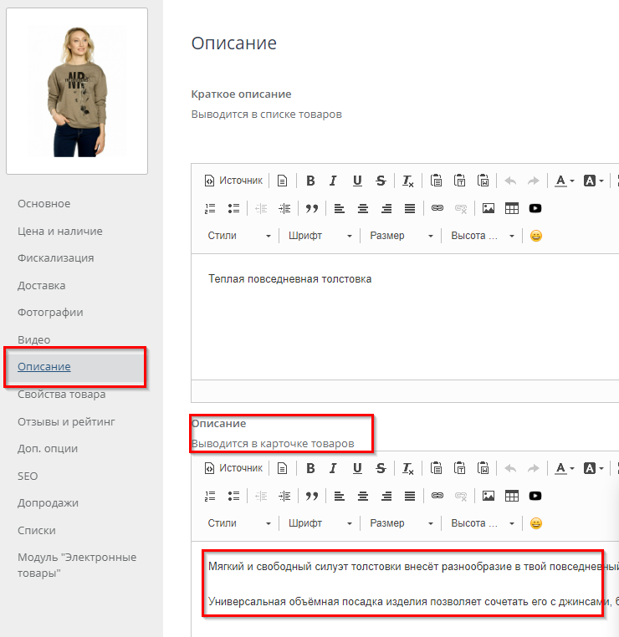Open the SEO section link
Viewport: 619px width, 637px height.
28,476
